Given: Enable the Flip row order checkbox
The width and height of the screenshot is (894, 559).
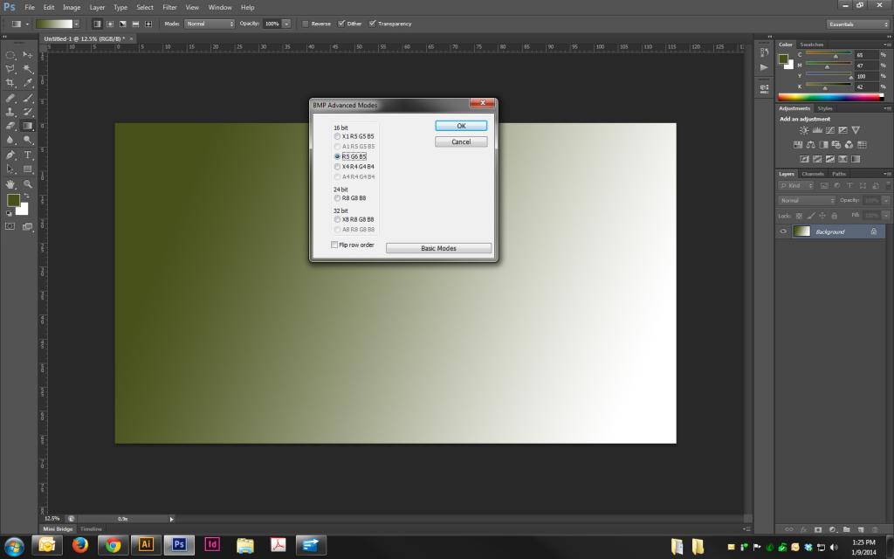Looking at the screenshot, I should (334, 245).
